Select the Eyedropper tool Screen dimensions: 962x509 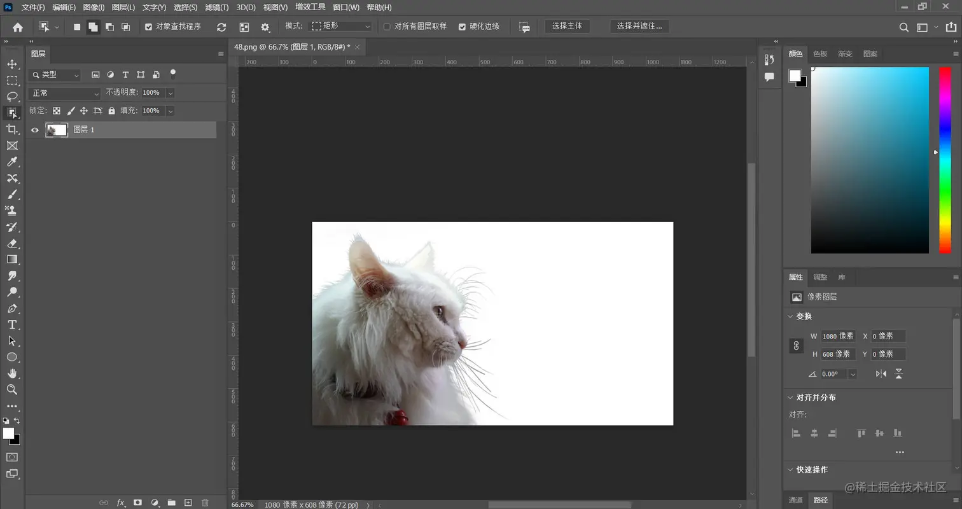(x=13, y=162)
